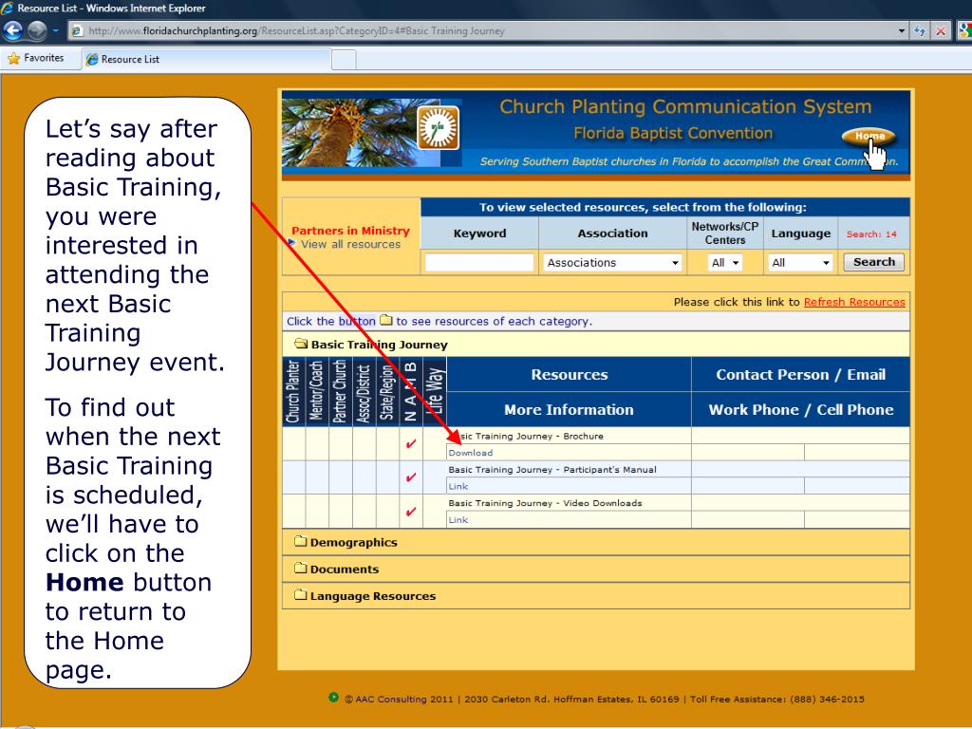Click the Partners in Ministry heading
972x729 pixels.
[x=351, y=231]
